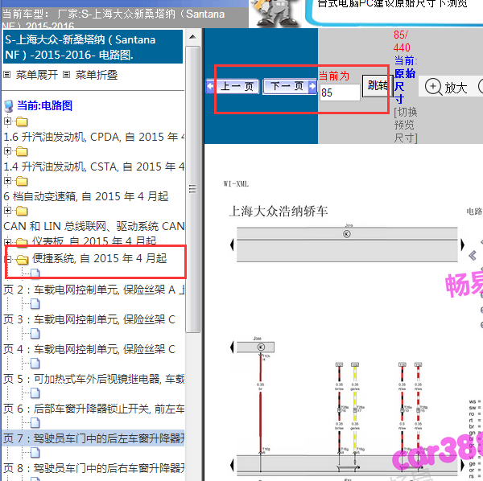
Task: Select 便捷系统, 自 2015 年 4 月起 entry
Action: (99, 258)
